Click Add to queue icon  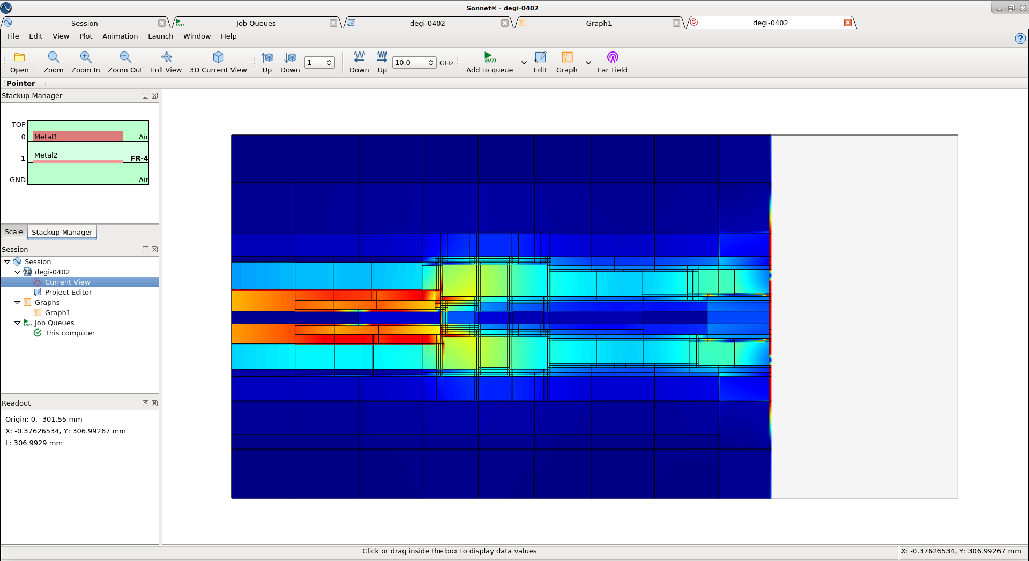489,57
